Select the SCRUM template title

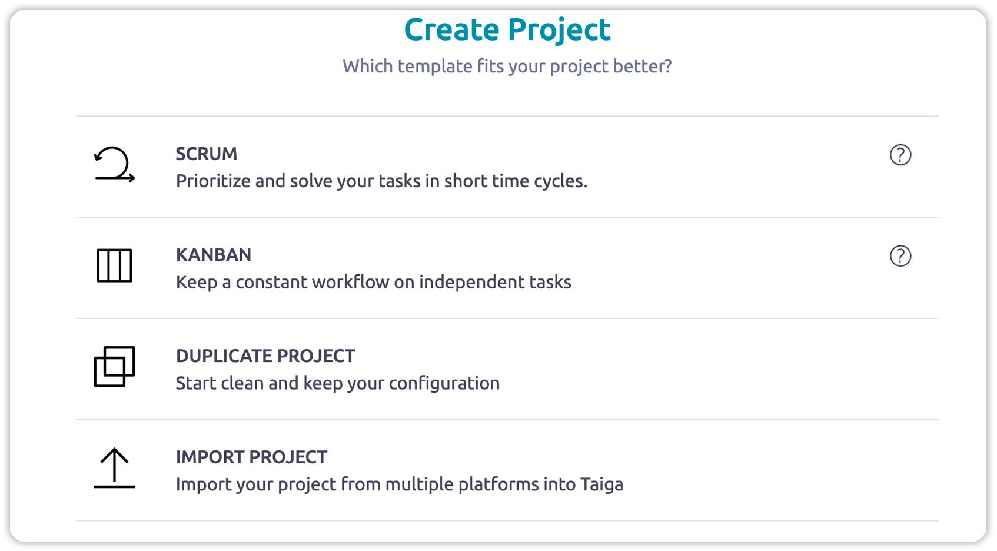207,154
